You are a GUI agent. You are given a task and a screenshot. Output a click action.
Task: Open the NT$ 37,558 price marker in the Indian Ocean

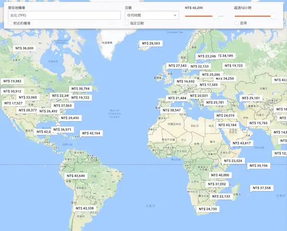[x=262, y=188]
